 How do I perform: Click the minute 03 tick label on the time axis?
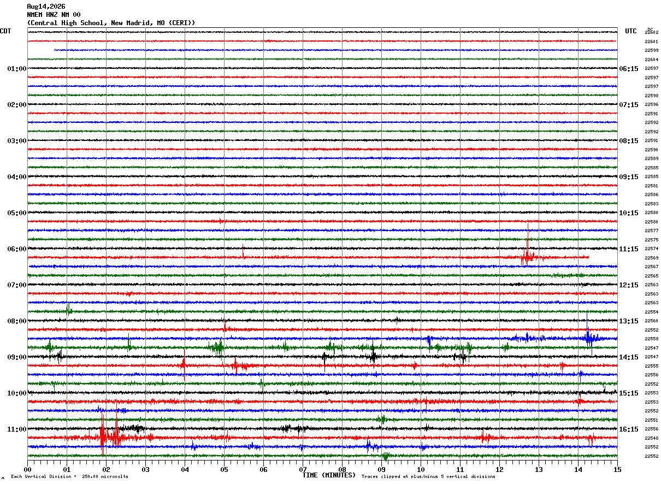[x=145, y=469]
